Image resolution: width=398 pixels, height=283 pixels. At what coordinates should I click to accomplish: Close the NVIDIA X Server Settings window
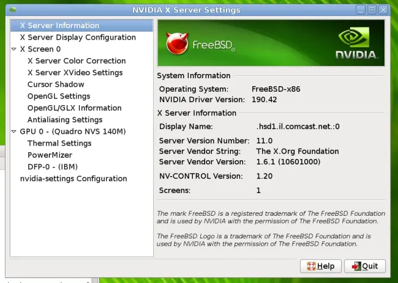383,10
